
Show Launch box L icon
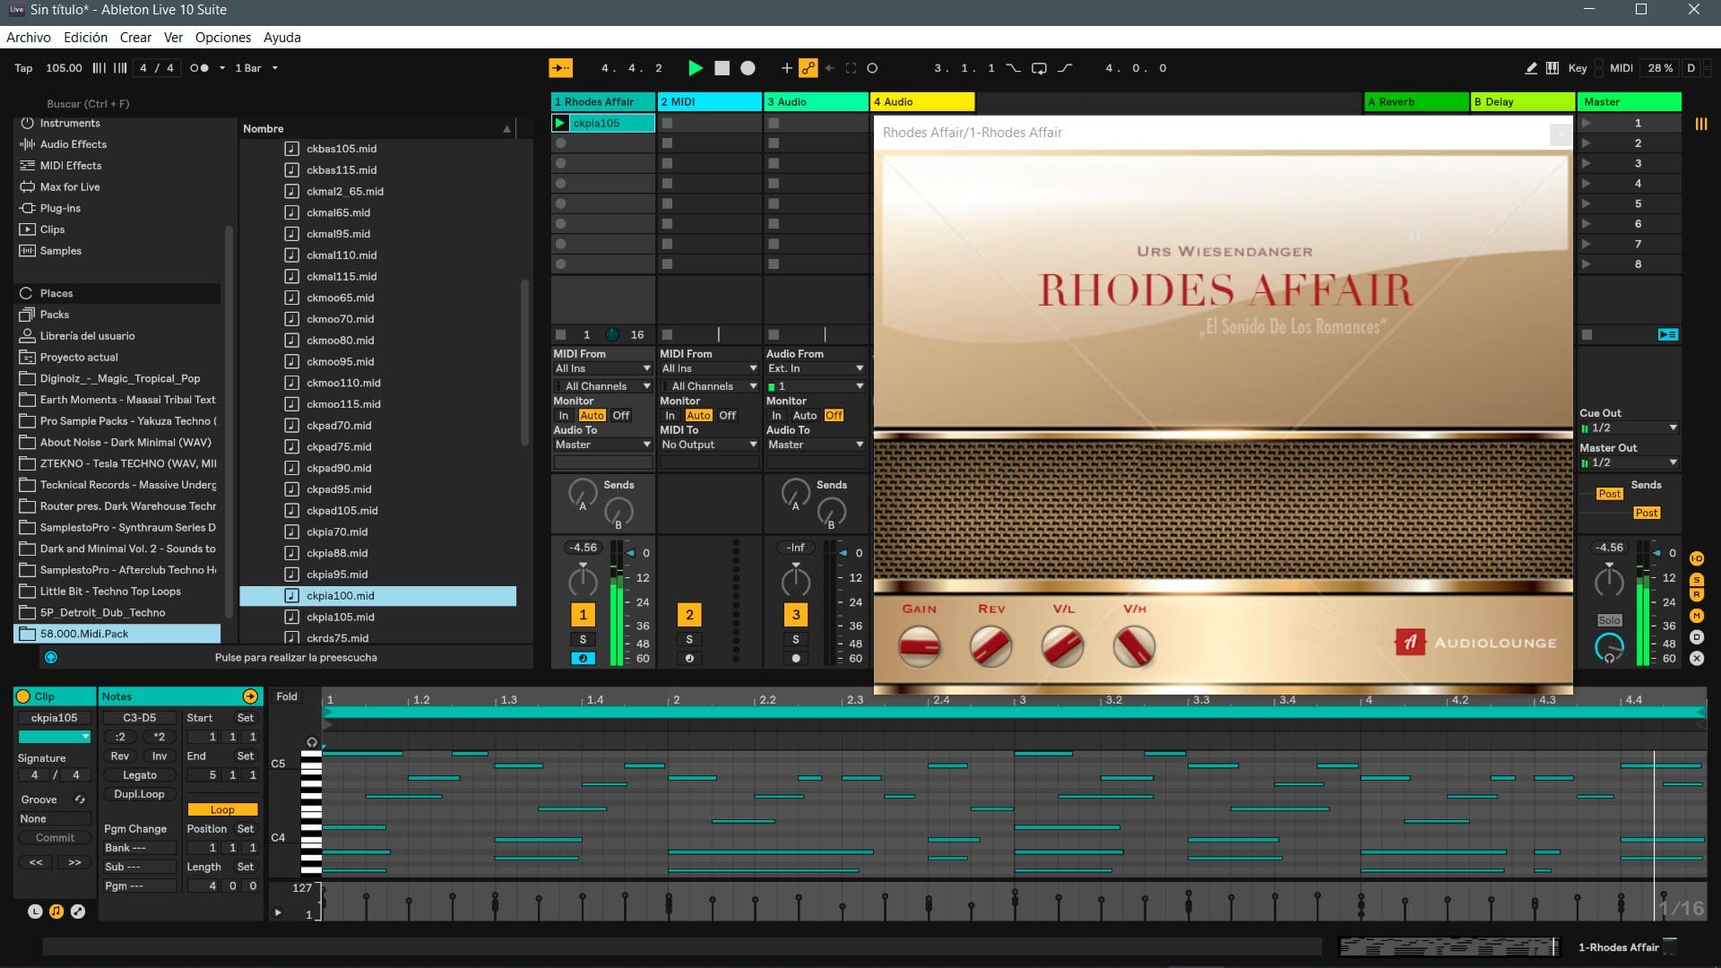35,911
